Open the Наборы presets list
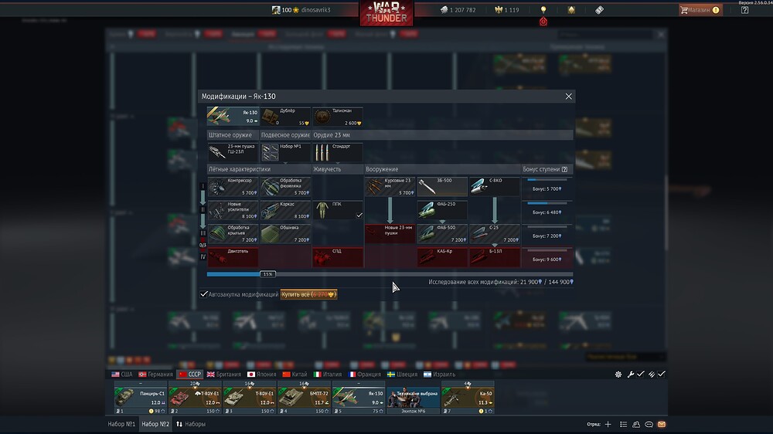This screenshot has width=773, height=434. [x=191, y=424]
